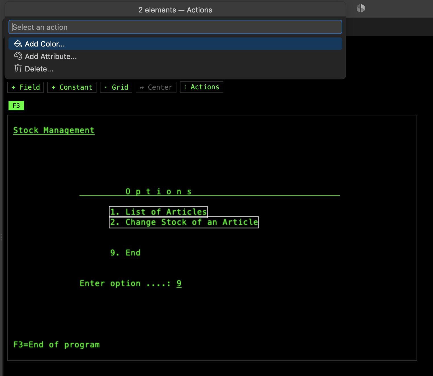Click the palette icon beside Add Attribute
Viewport: 433px width, 376px height.
click(18, 56)
